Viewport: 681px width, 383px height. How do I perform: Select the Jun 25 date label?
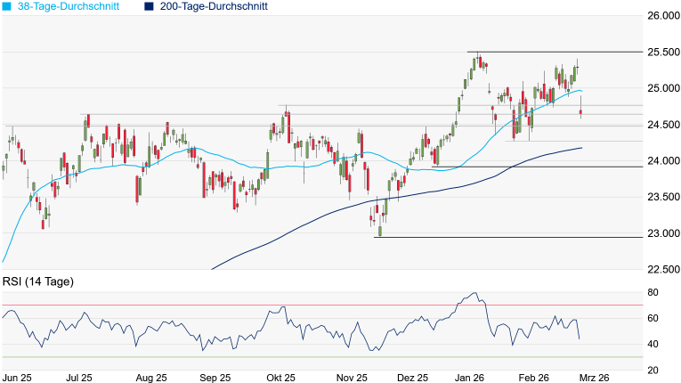(x=19, y=377)
